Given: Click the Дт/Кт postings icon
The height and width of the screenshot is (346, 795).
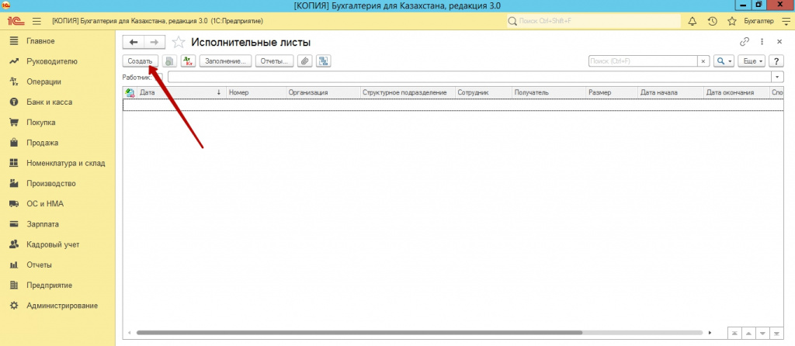Looking at the screenshot, I should (187, 61).
